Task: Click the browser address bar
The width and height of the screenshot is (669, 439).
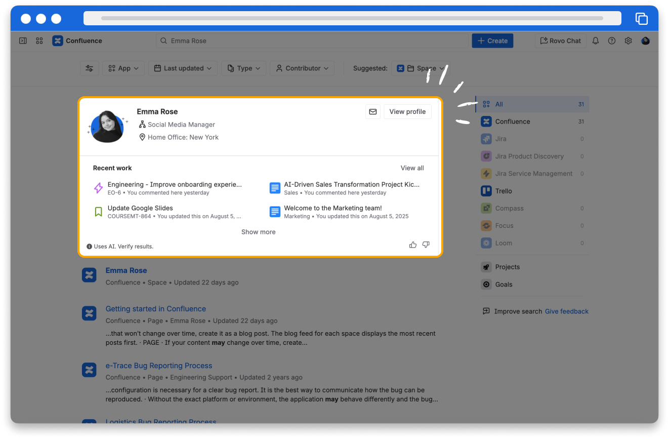Action: tap(352, 18)
